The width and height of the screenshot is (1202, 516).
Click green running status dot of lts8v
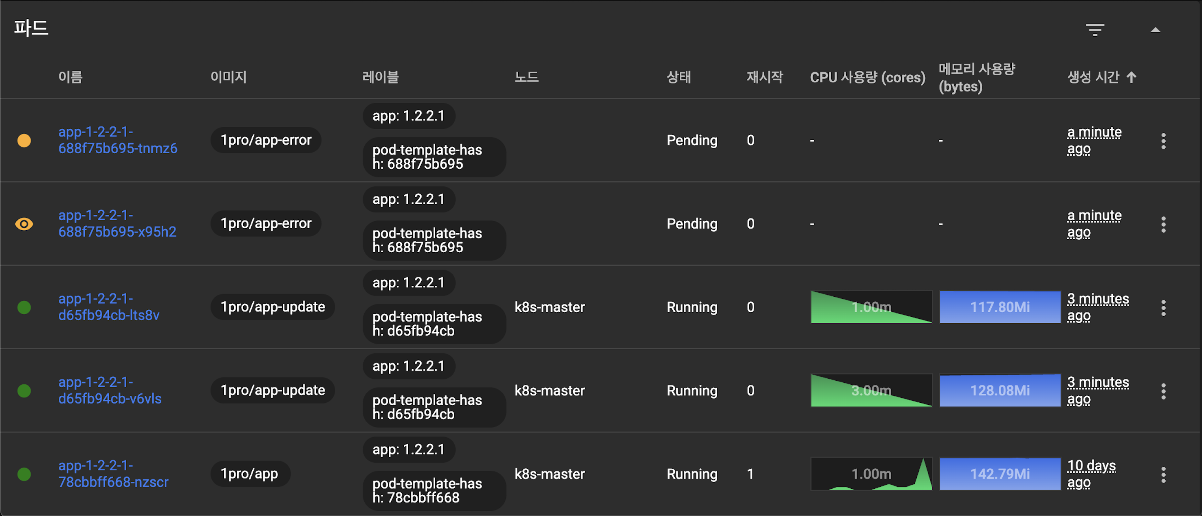[24, 307]
